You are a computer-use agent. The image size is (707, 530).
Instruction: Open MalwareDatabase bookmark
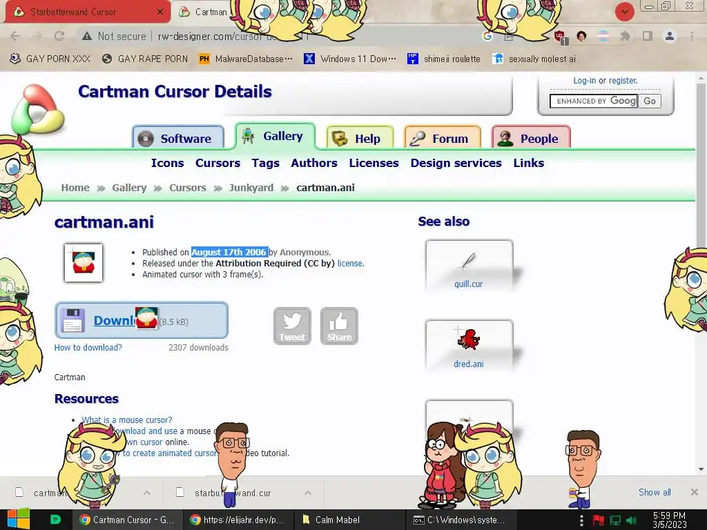(246, 59)
